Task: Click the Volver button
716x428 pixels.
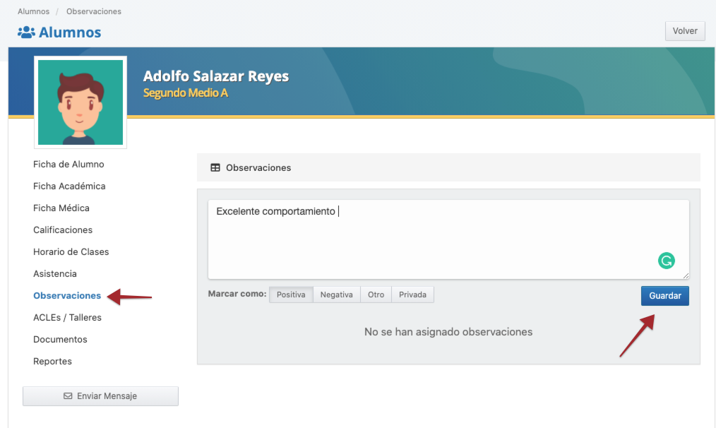Action: coord(684,30)
